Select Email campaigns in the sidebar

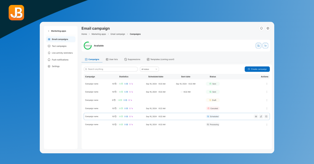click(61, 39)
